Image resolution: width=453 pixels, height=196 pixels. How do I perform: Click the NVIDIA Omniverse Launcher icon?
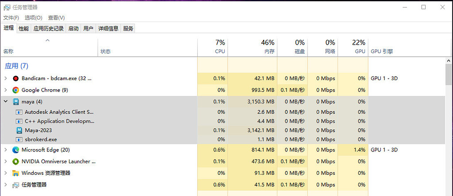15,161
